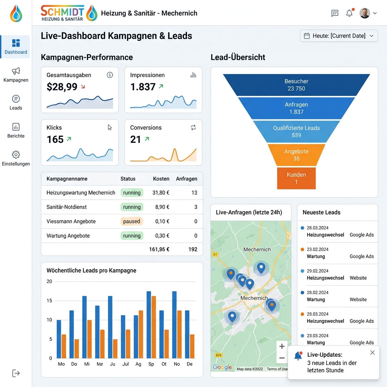Zoom out on the Live-Anfragen map

282,358
